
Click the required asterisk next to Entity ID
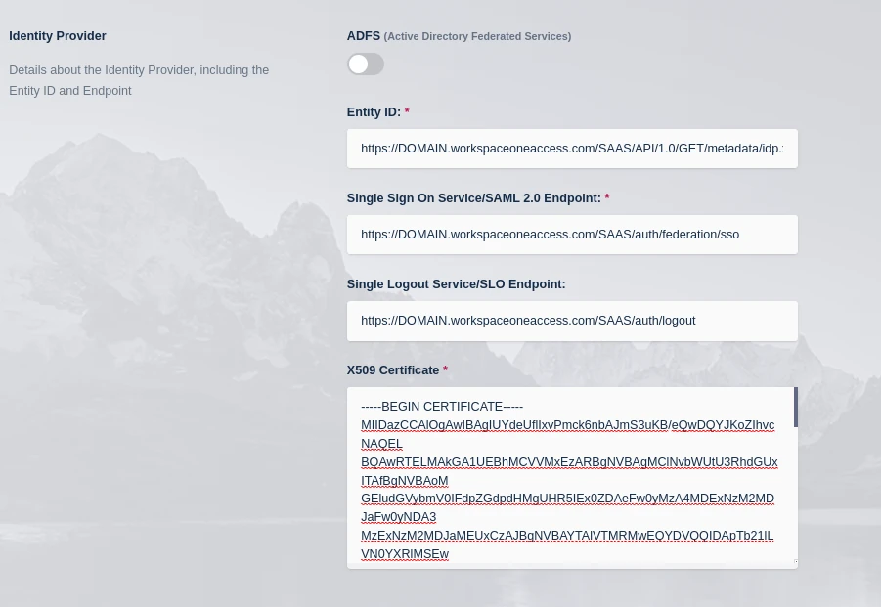(x=406, y=111)
